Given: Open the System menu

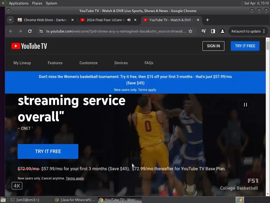Looking at the screenshot, I should 51,3.
